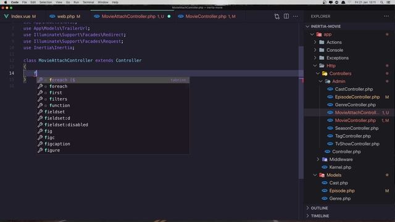The width and height of the screenshot is (395, 222).
Task: Open Genre.php in the Models folder
Action: pos(340,199)
